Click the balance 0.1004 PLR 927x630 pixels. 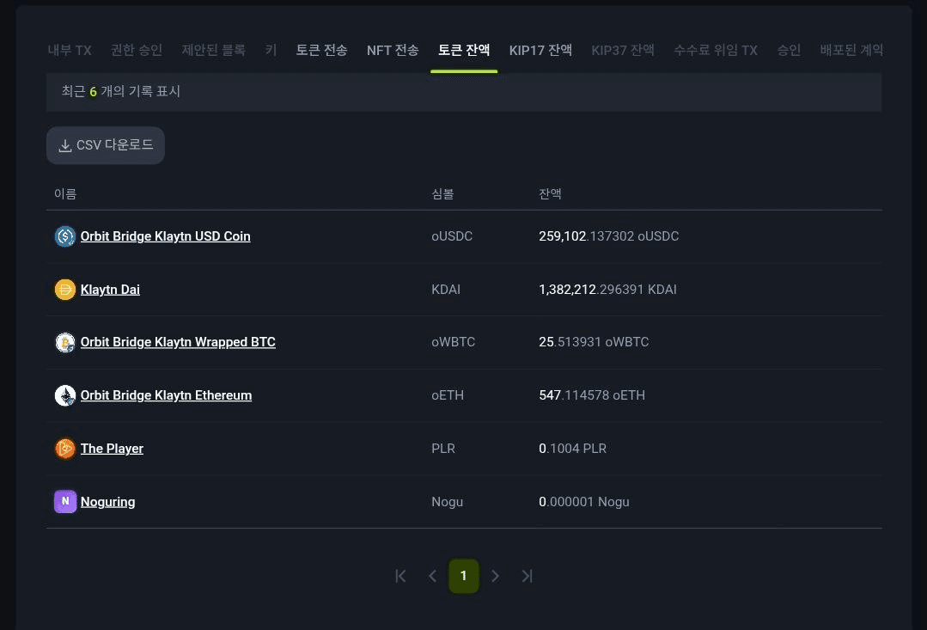[572, 449]
